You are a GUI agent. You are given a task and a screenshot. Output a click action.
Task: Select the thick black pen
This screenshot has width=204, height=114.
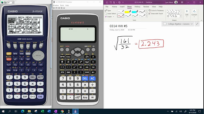pyautogui.click(x=142, y=12)
